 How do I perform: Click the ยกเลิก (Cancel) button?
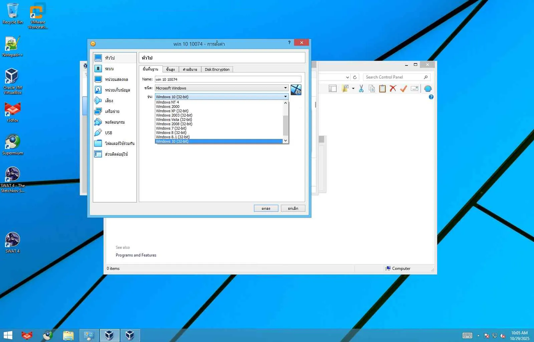(293, 208)
